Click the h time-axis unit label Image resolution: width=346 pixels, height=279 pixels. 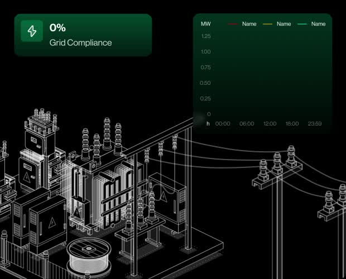click(208, 123)
